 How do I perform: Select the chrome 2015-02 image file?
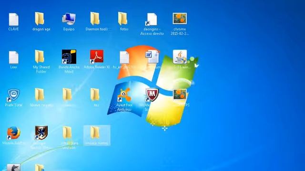point(180,19)
